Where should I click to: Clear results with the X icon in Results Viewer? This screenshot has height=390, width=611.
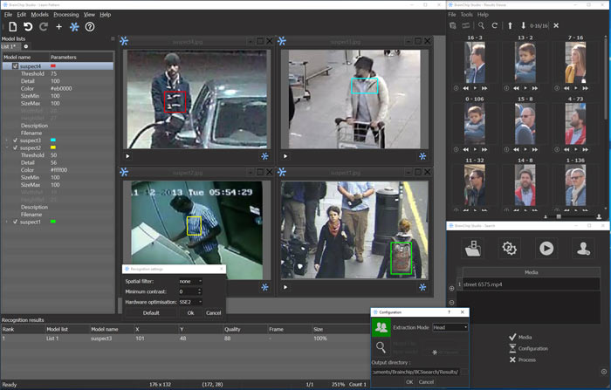coord(556,25)
